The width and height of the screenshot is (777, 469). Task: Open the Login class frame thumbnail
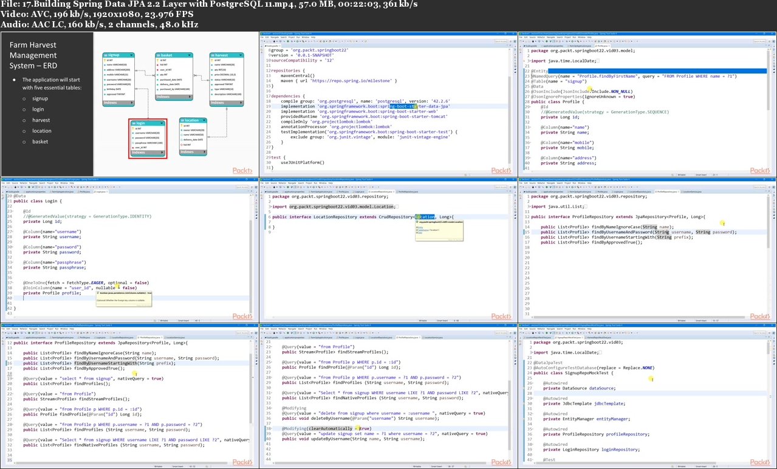tap(129, 249)
